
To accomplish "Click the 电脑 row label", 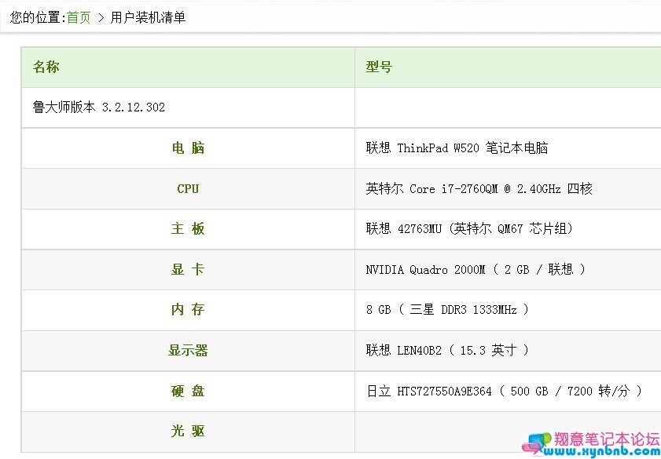I will click(x=188, y=148).
